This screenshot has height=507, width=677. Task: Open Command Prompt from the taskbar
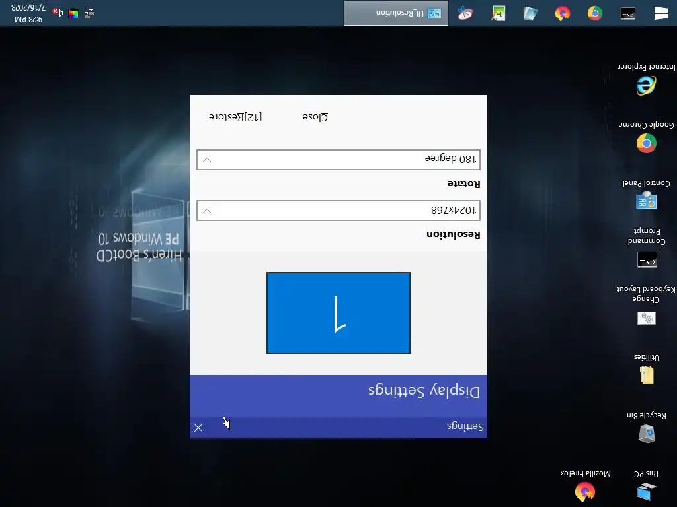pos(628,13)
